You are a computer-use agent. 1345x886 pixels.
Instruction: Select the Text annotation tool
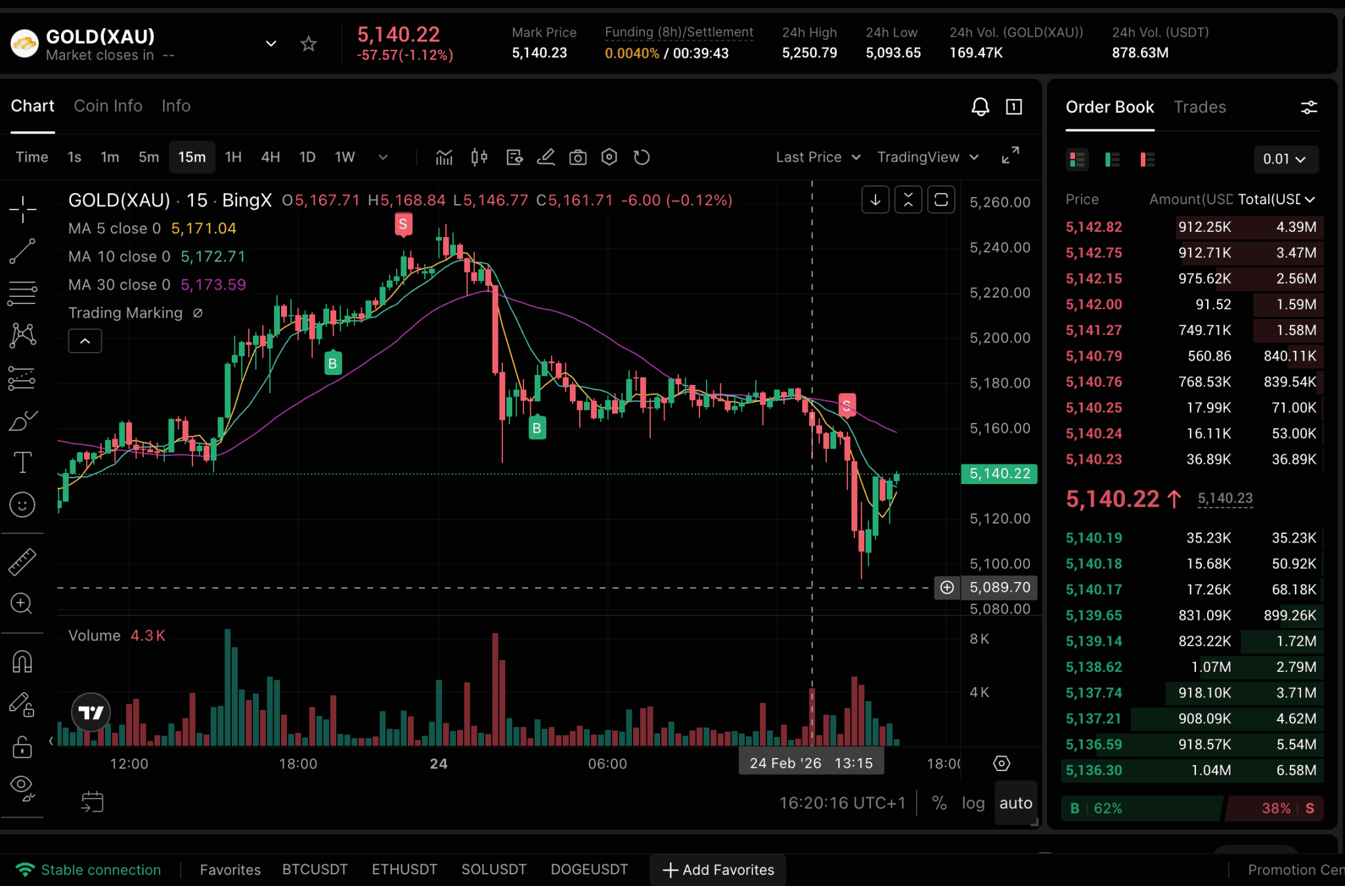click(x=22, y=462)
